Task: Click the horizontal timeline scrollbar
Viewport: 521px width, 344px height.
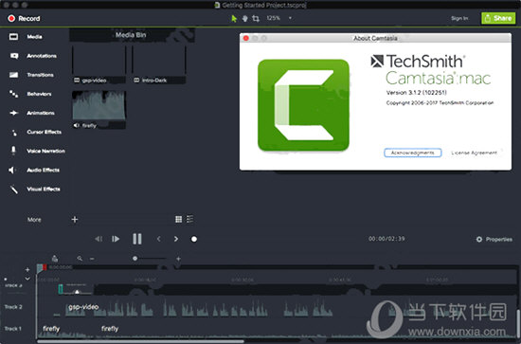Action: click(140, 341)
